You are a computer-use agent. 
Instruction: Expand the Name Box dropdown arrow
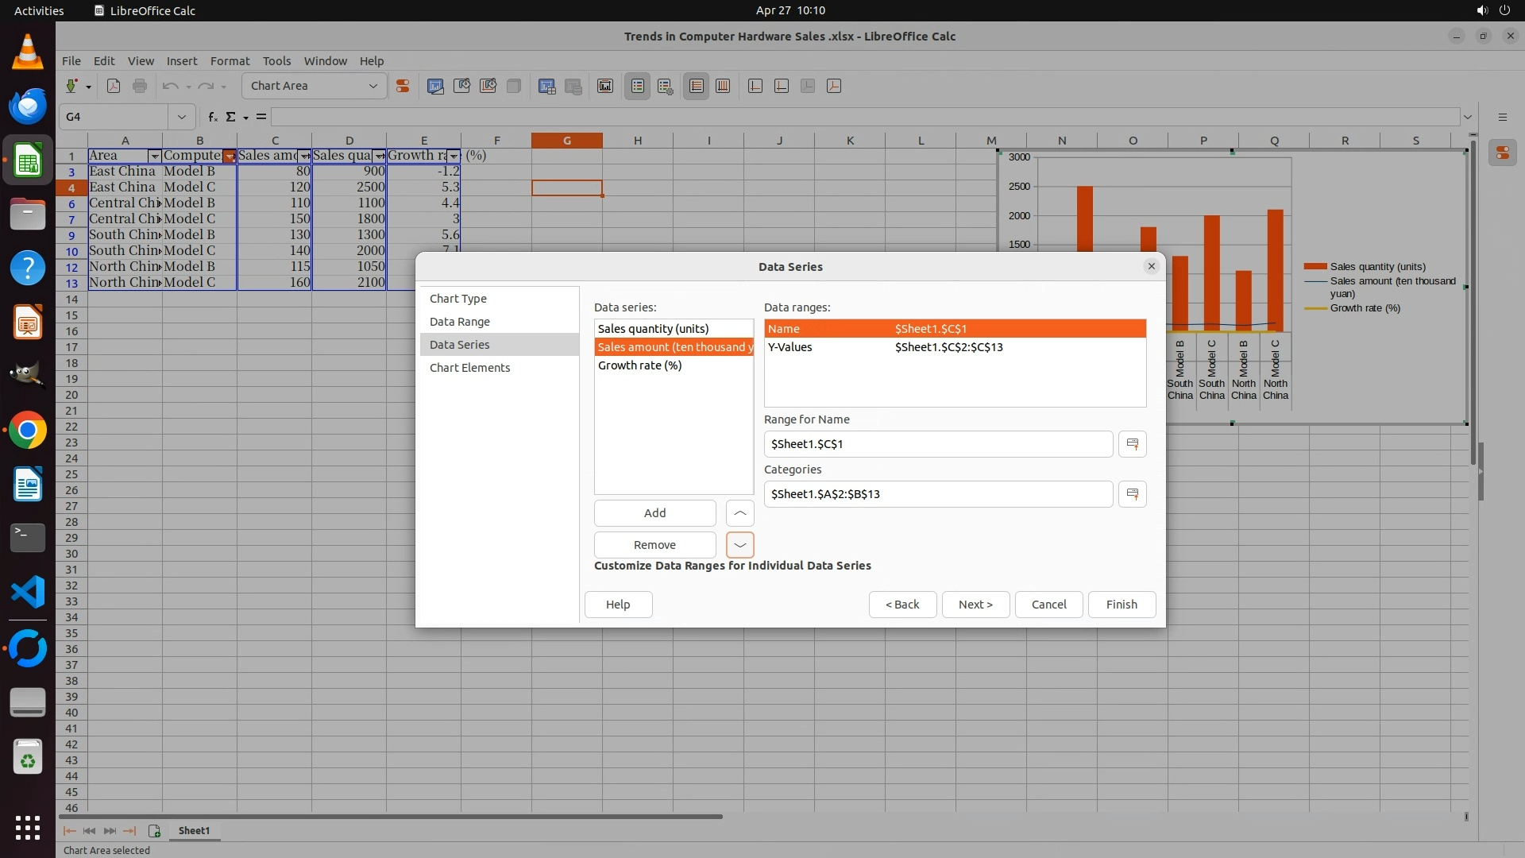click(x=182, y=117)
